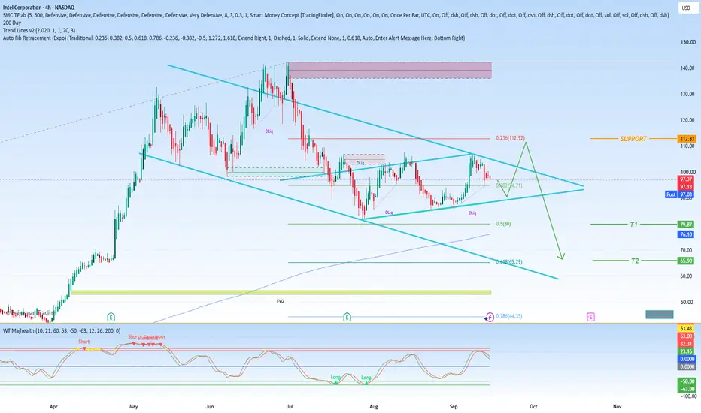Image resolution: width=701 pixels, height=413 pixels.
Task: Select the WT Majhealth indicator legend
Action: pos(62,331)
